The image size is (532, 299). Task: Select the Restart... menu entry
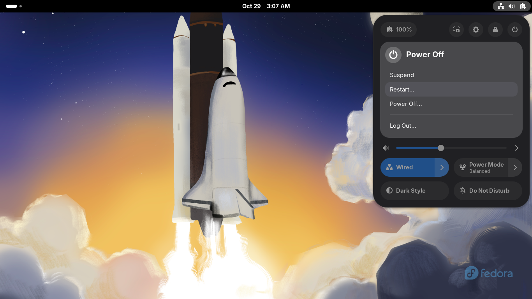[x=451, y=90]
